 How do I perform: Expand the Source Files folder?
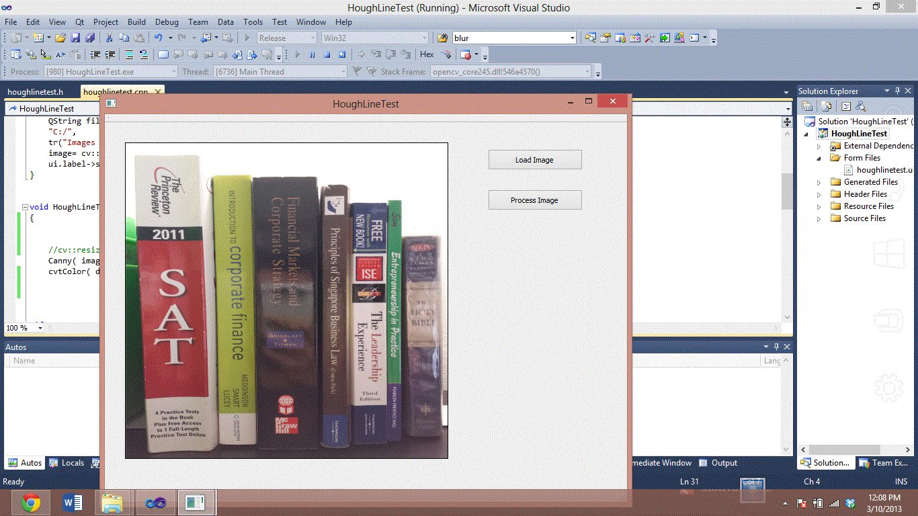tap(819, 218)
